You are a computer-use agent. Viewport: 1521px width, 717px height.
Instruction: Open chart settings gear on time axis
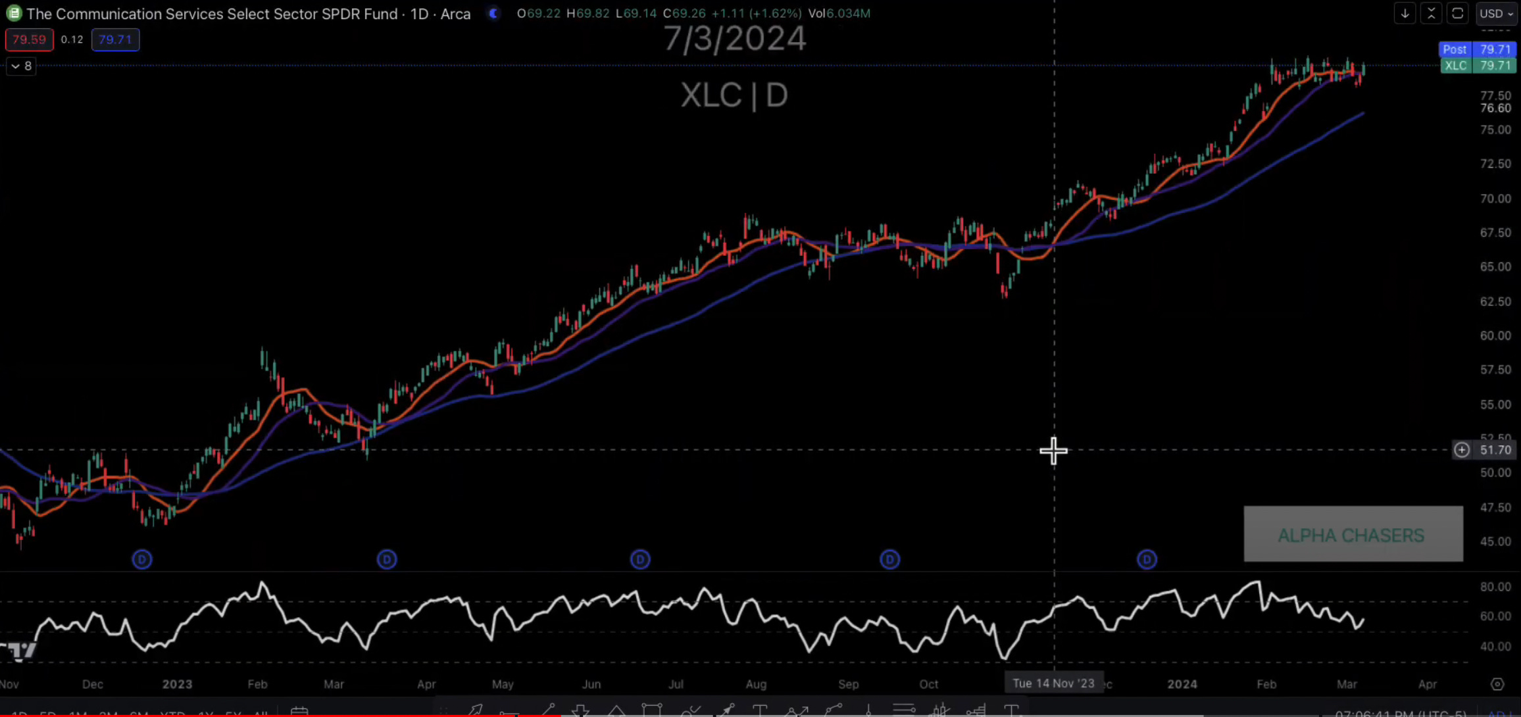pyautogui.click(x=1497, y=684)
